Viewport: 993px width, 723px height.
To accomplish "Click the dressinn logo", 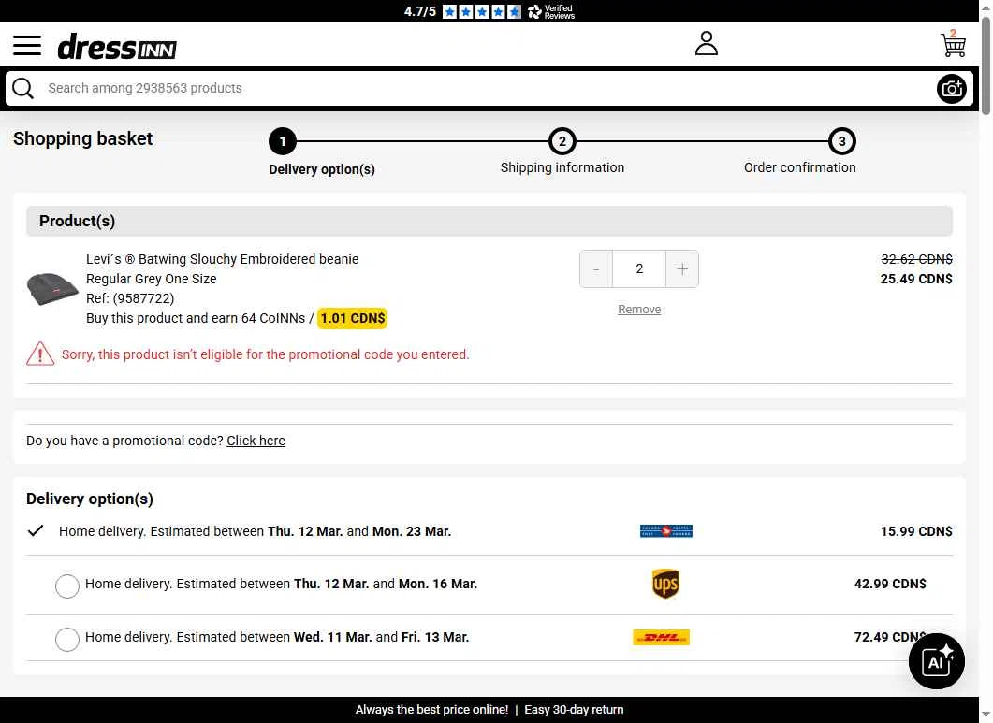I will (x=117, y=47).
